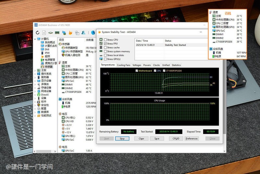Select the 'Stability Test: Started' log row
The image size is (260, 174).
[171, 45]
